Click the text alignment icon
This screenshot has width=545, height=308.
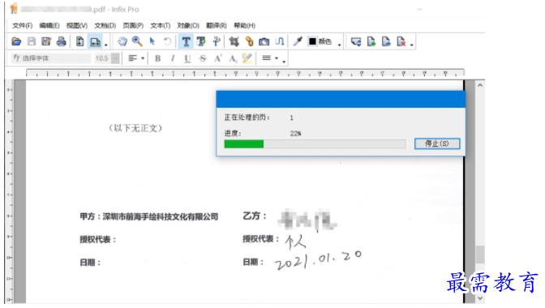132,58
